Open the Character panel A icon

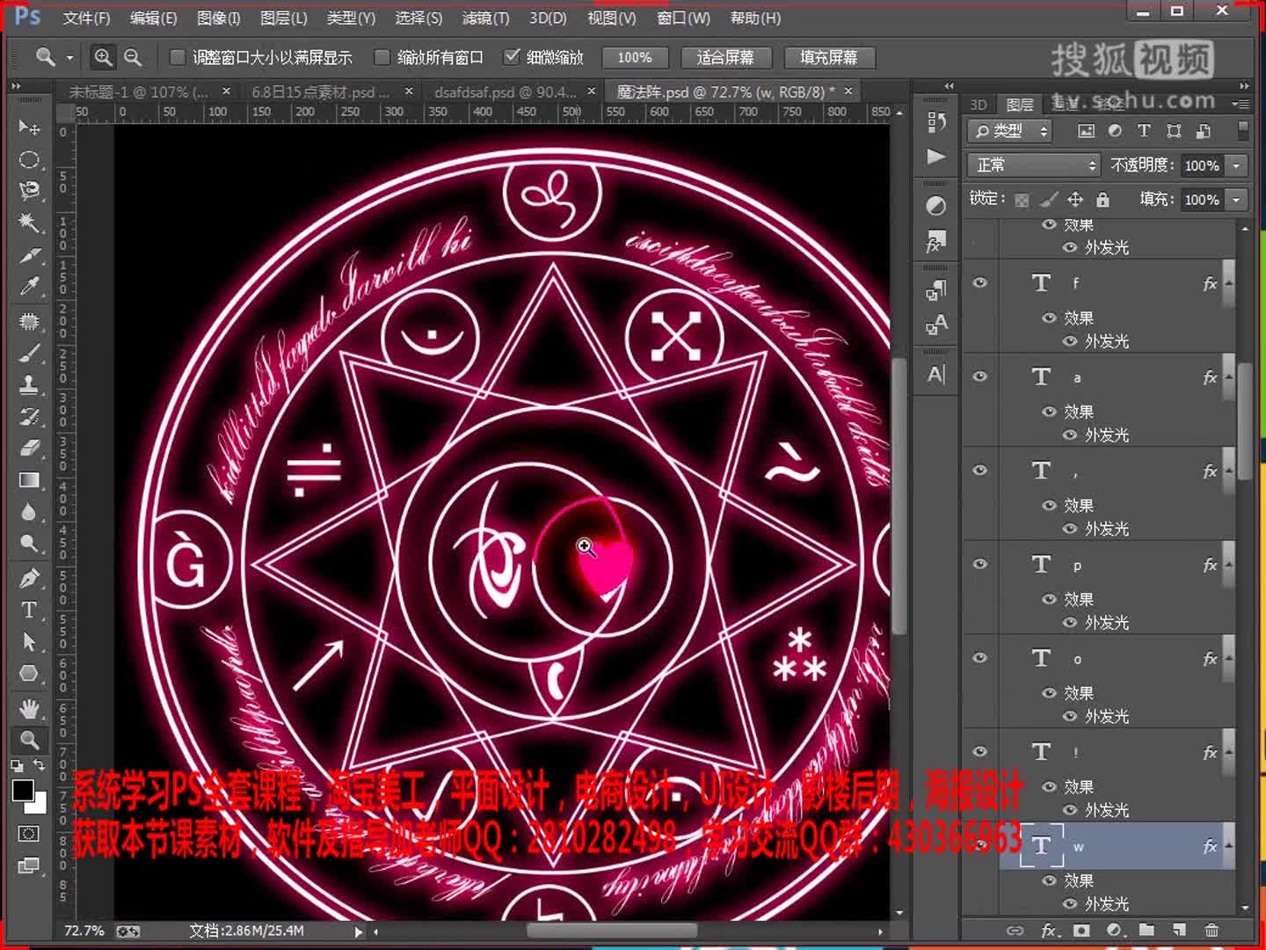coord(936,375)
